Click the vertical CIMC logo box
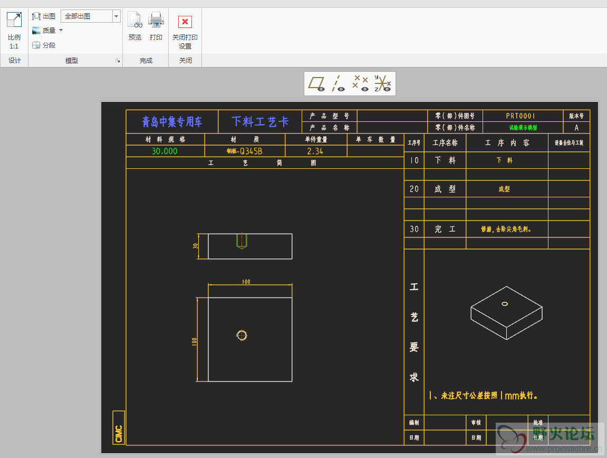Screen dimensions: 607x458 [119, 427]
